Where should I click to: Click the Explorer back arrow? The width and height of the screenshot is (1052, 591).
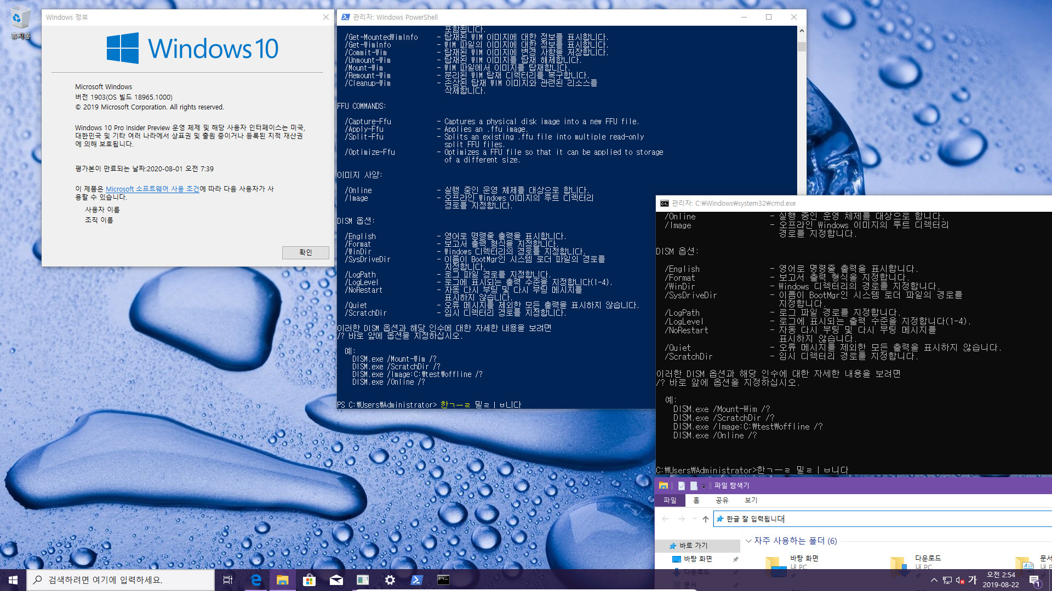coord(665,519)
